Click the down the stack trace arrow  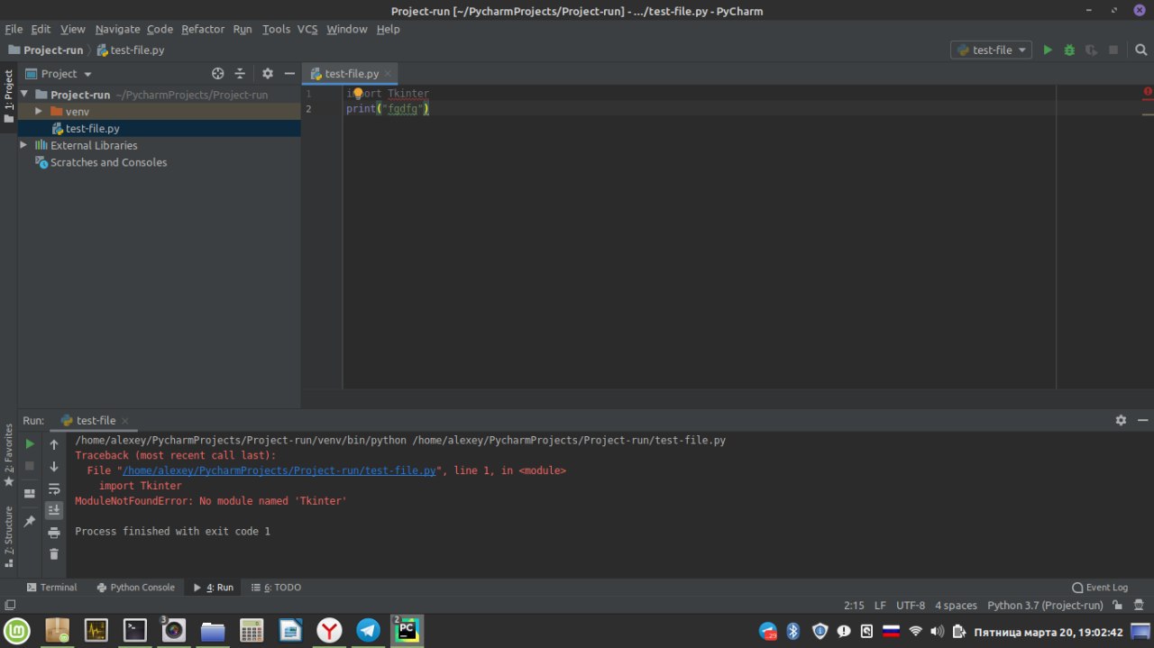(x=54, y=466)
